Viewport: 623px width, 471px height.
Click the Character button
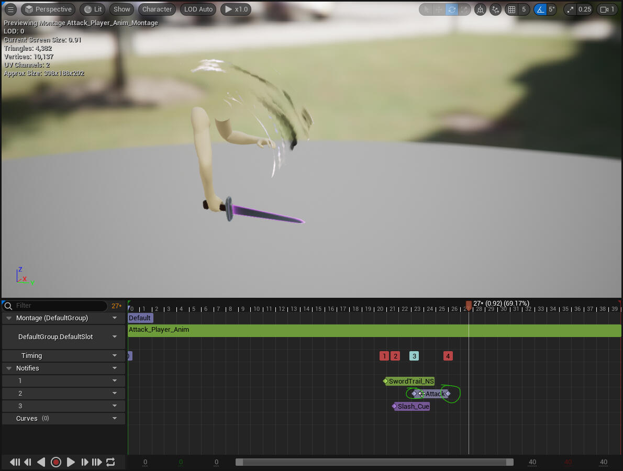[157, 9]
